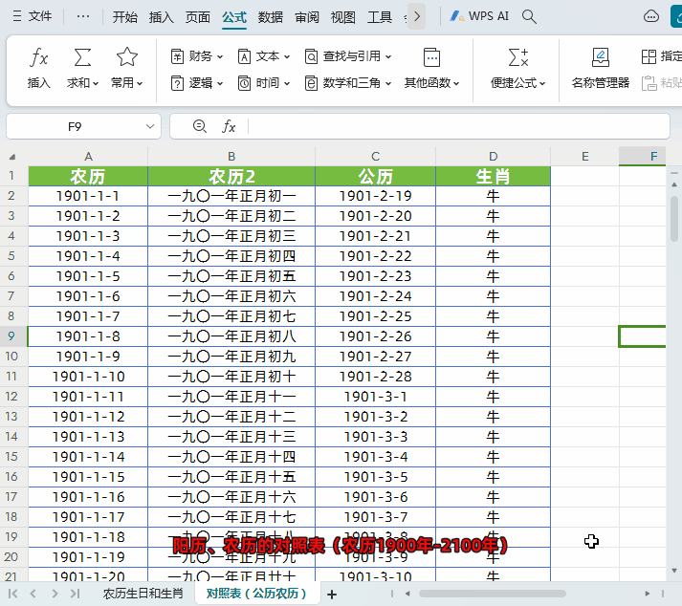Open the 工具 tab
Viewport: 682px width, 606px height.
[x=380, y=17]
